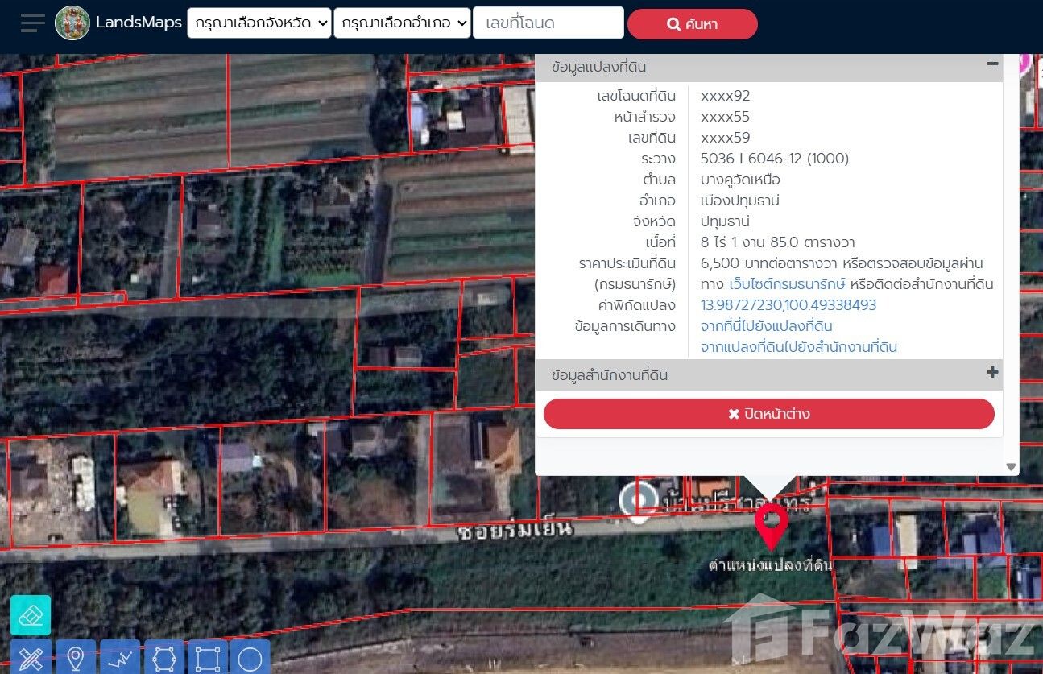1043x674 pixels.
Task: Expand the ข้อมูลสำนักงานที่ดิน section
Action: click(x=992, y=373)
